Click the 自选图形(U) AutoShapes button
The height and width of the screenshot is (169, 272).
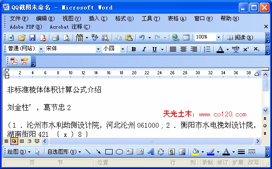[x=64, y=152]
